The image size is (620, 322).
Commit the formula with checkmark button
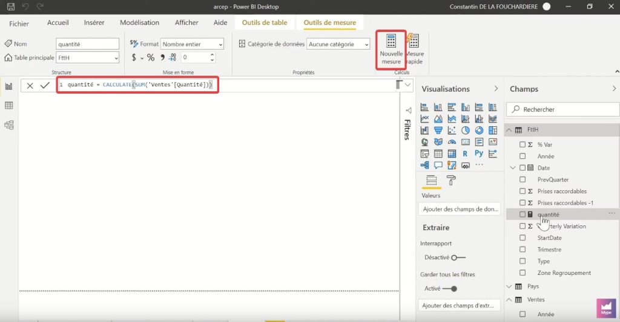(45, 85)
